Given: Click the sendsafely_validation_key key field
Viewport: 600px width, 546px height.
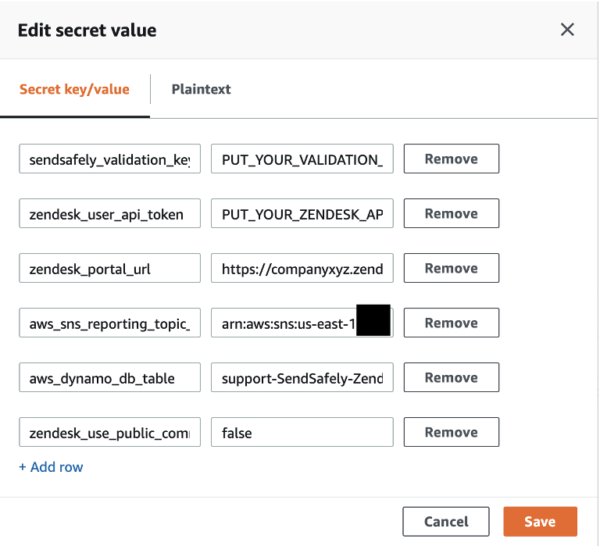Looking at the screenshot, I should 110,159.
